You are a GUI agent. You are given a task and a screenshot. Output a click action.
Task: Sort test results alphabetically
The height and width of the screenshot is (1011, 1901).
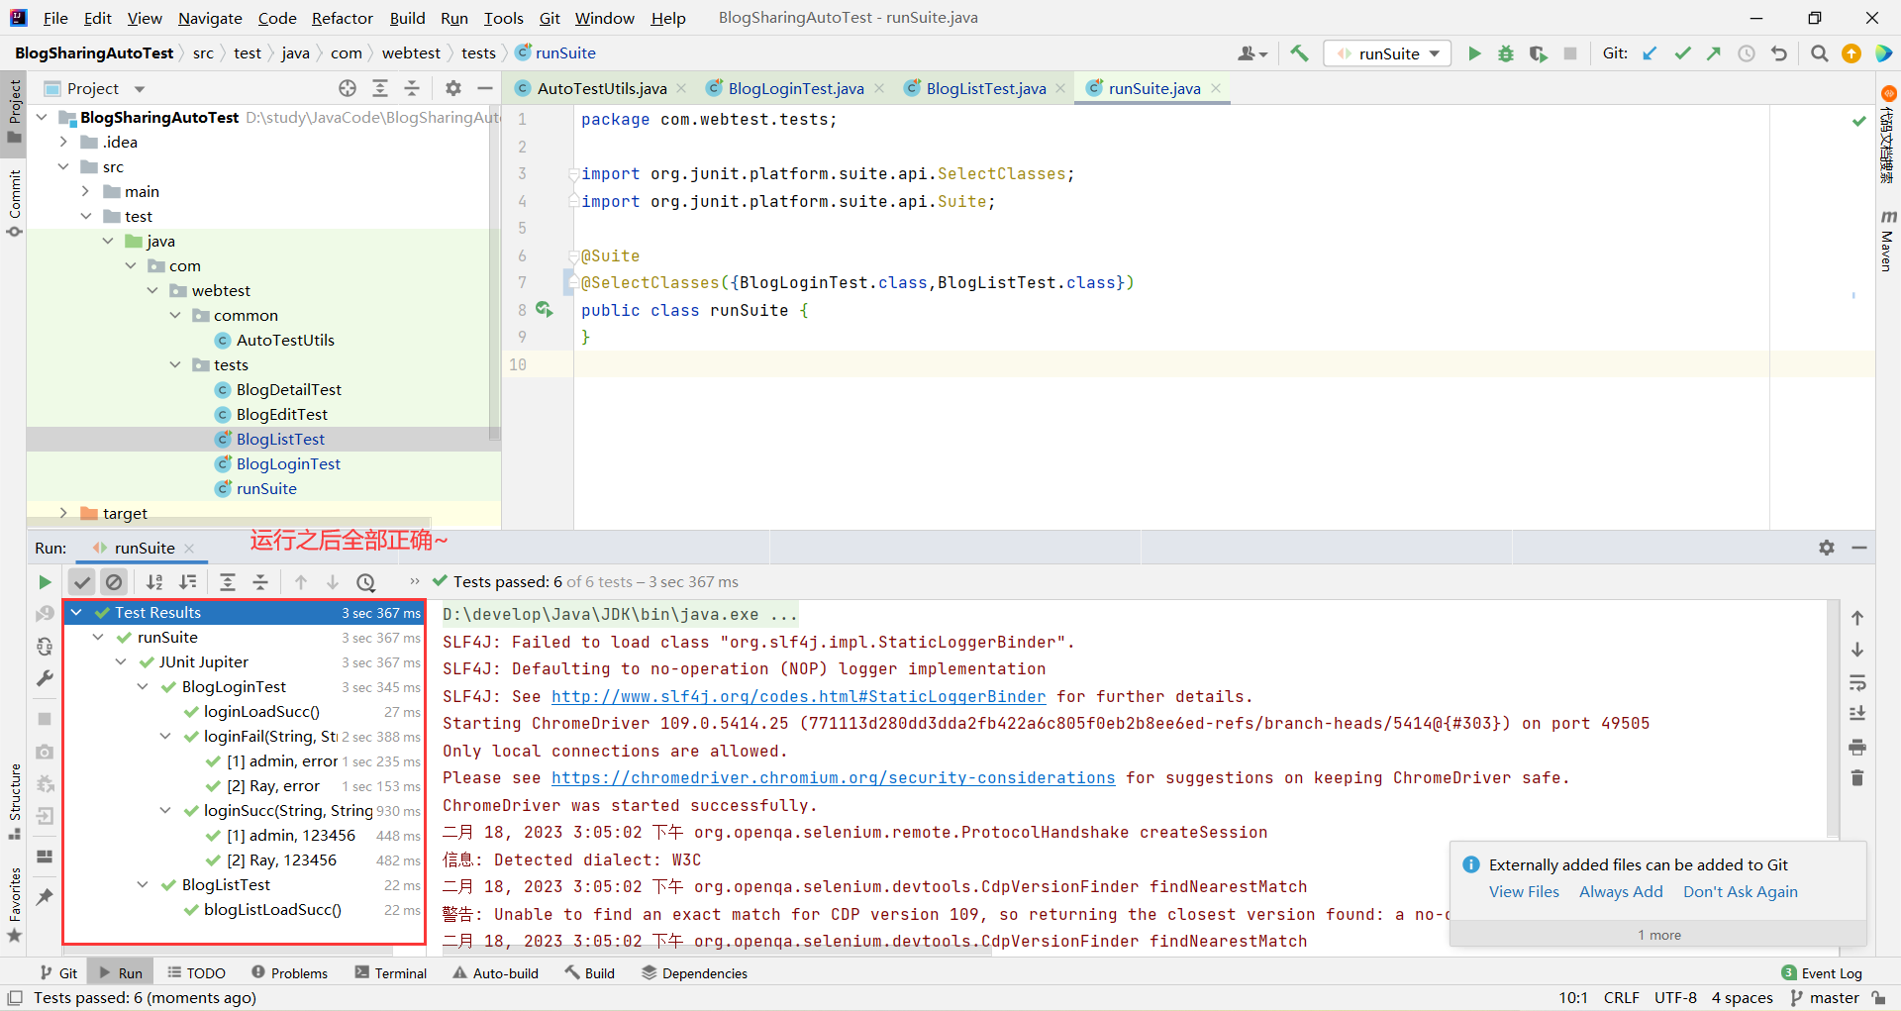pyautogui.click(x=154, y=582)
